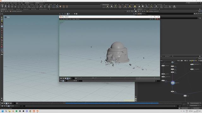Select the large blue network node
202x113 pixels.
click(x=173, y=83)
